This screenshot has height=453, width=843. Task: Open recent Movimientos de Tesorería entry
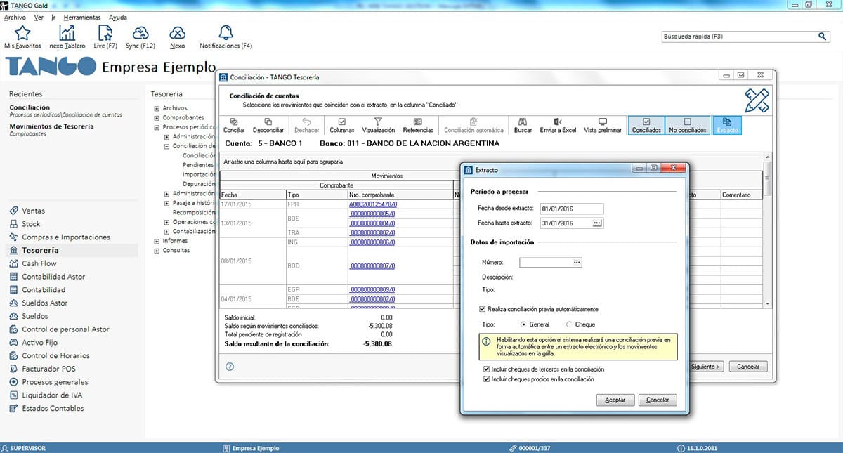coord(51,126)
